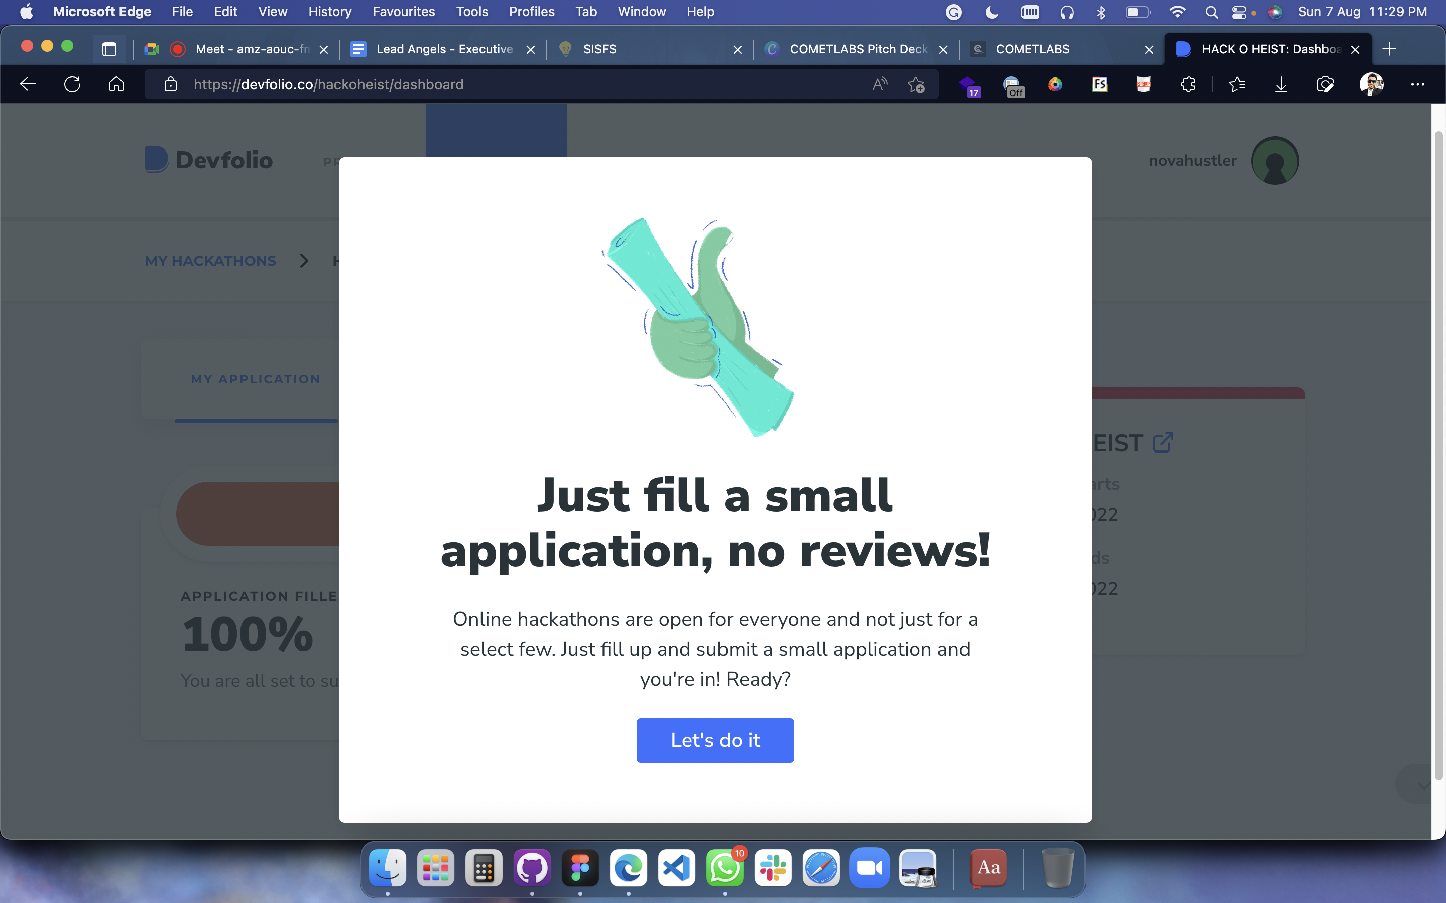Go back using the back arrow
This screenshot has width=1446, height=903.
pos(28,84)
